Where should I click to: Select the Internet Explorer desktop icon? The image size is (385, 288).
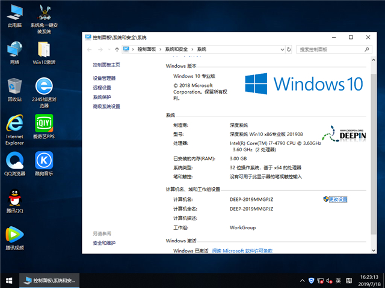click(14, 130)
